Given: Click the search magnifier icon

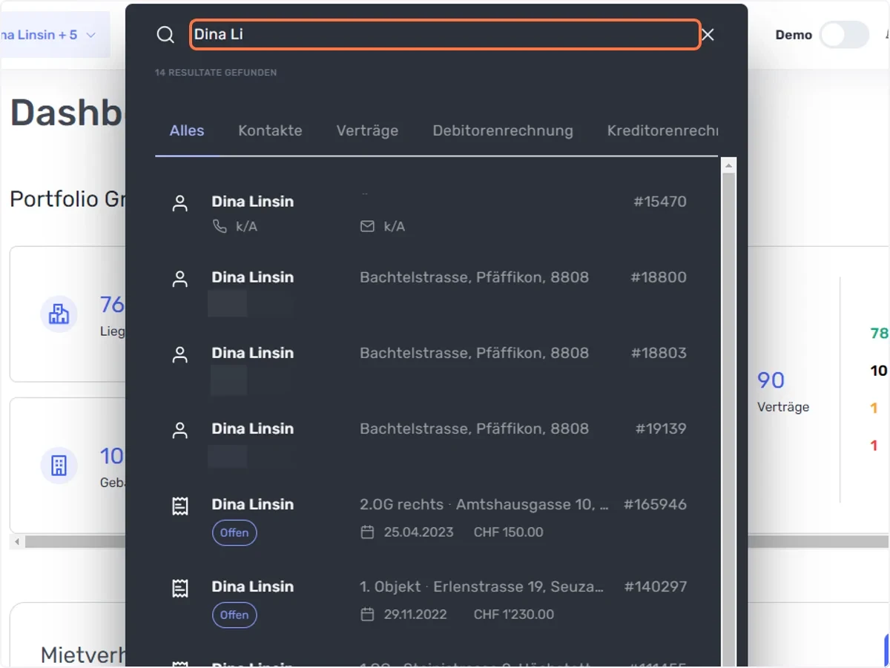Looking at the screenshot, I should [x=165, y=35].
